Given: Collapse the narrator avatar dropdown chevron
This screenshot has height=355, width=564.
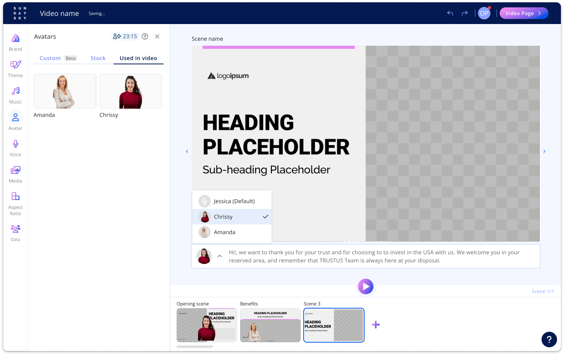Looking at the screenshot, I should (x=220, y=256).
